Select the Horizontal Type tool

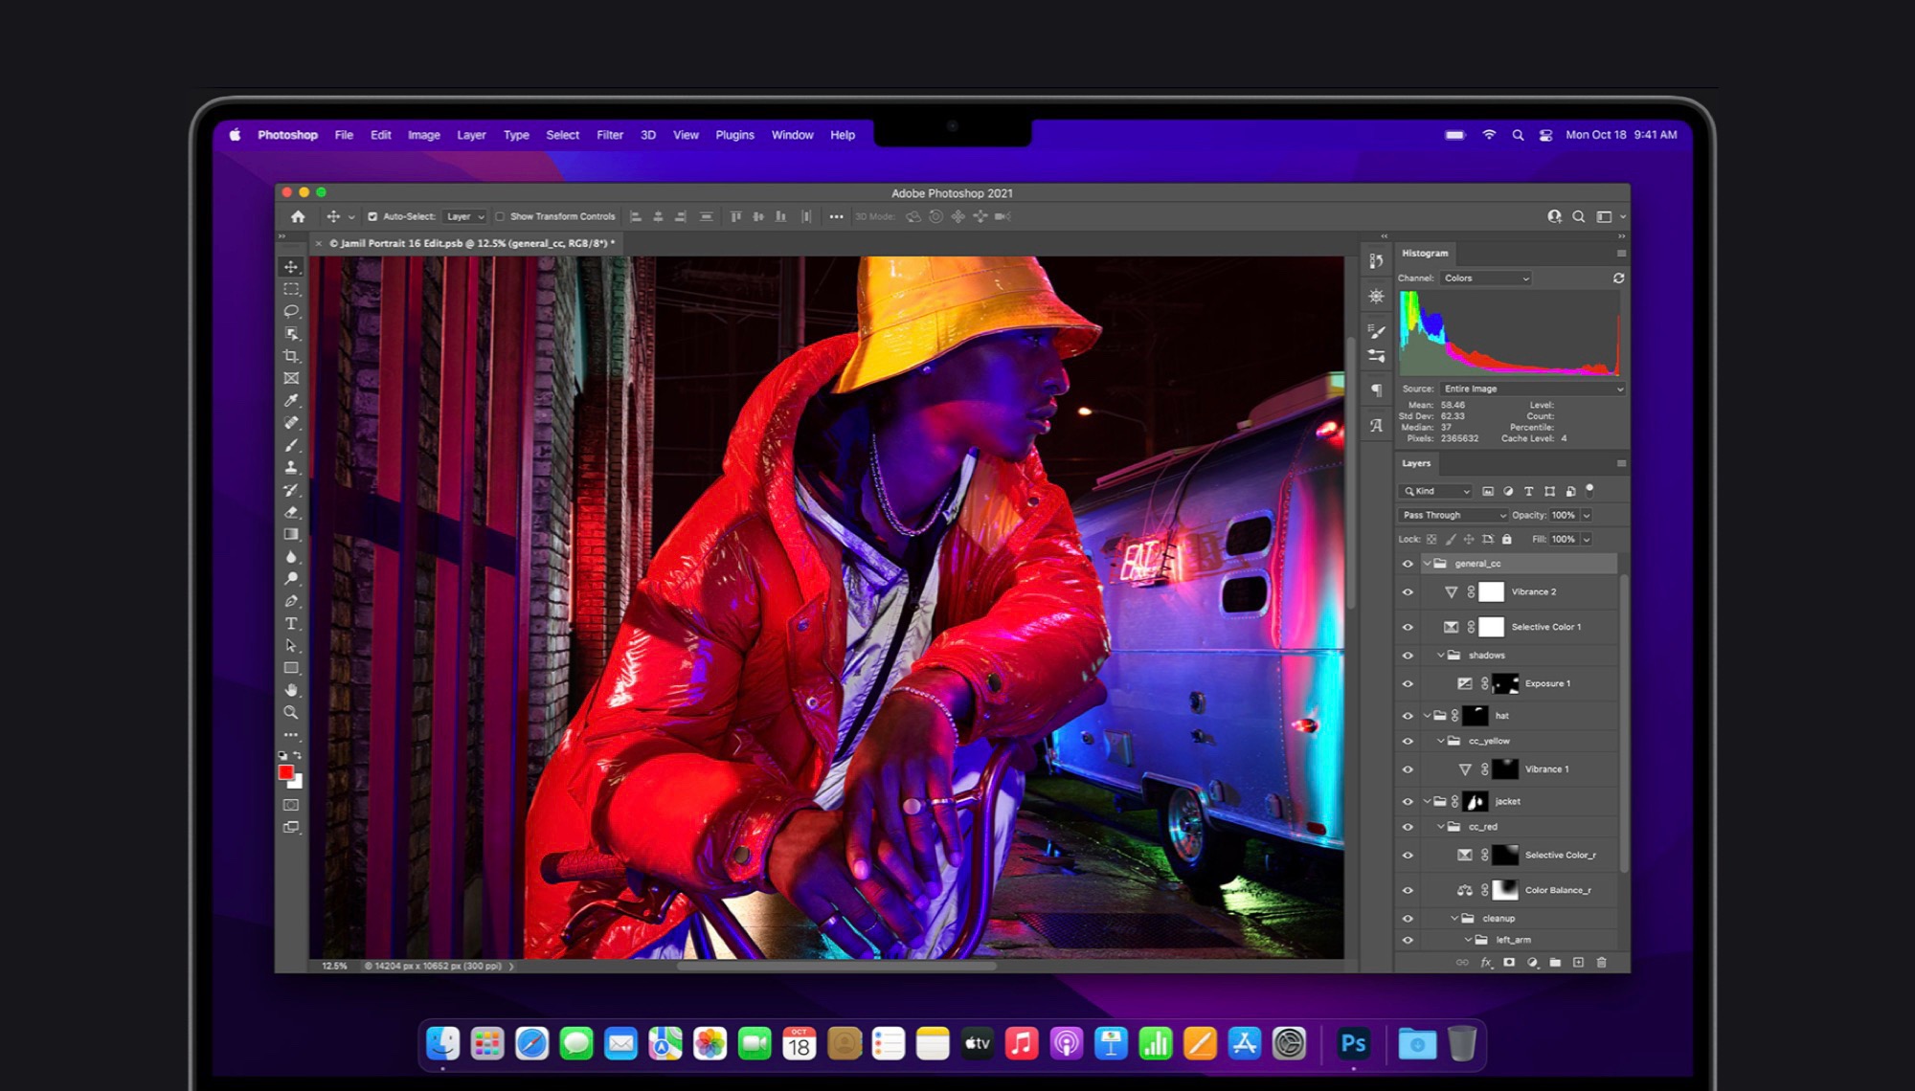(291, 623)
